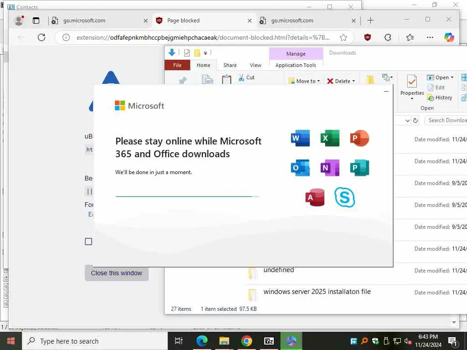The height and width of the screenshot is (350, 467).
Task: Open the Extensions puzzle icon in Edge
Action: coord(388,37)
